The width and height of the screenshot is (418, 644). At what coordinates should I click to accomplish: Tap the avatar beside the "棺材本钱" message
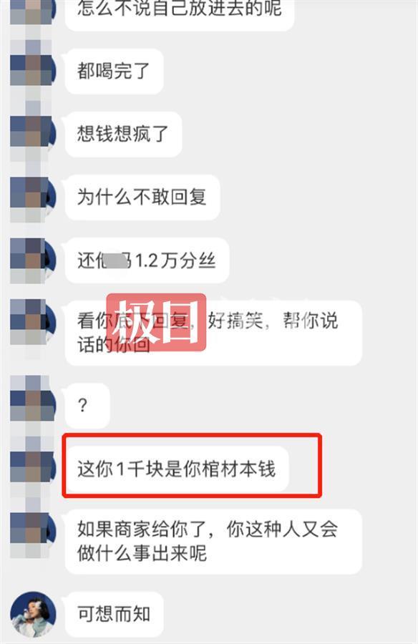point(33,469)
